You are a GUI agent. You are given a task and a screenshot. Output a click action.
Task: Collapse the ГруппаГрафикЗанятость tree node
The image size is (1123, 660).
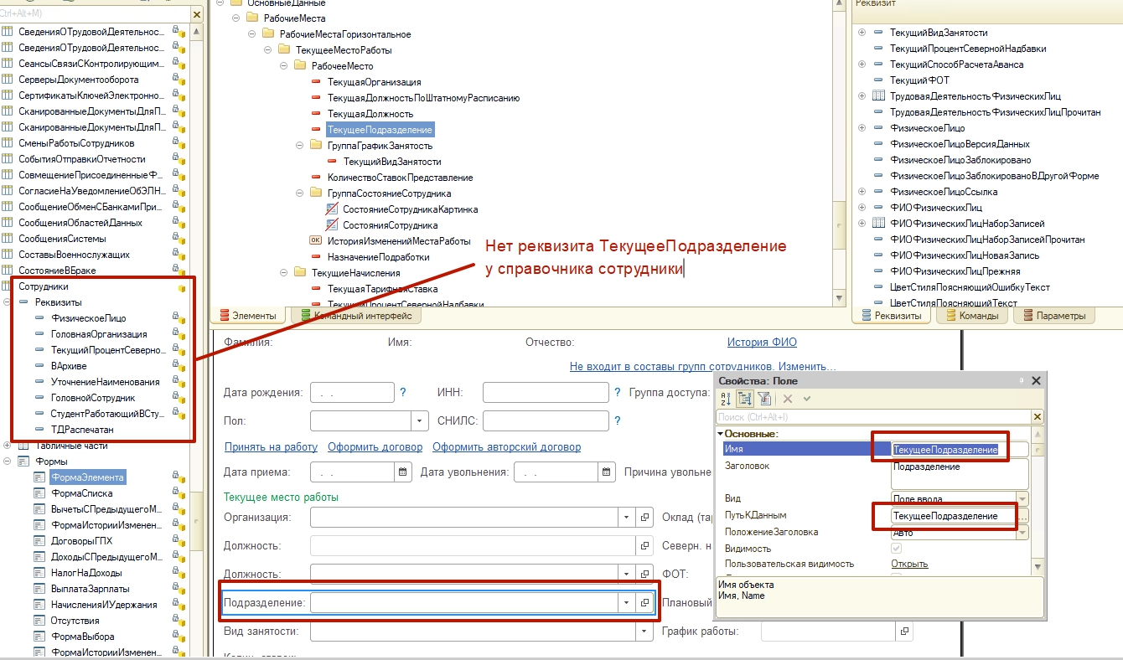point(300,146)
